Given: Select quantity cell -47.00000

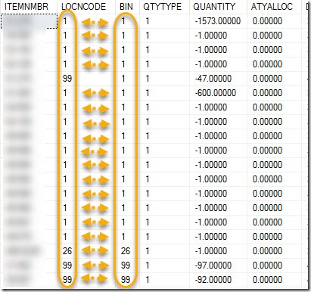Looking at the screenshot, I should coord(213,79).
